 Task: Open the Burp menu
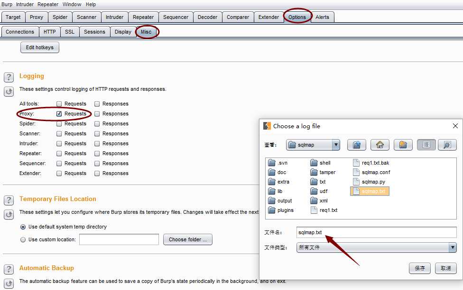7,4
